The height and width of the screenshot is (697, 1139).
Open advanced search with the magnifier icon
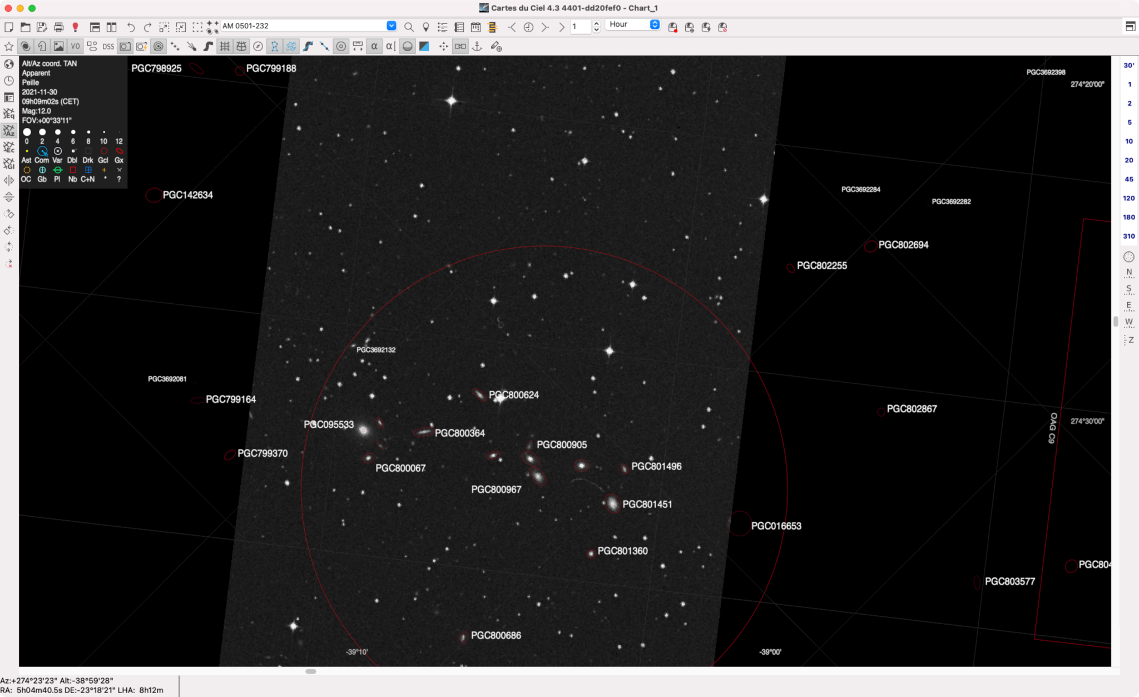409,27
